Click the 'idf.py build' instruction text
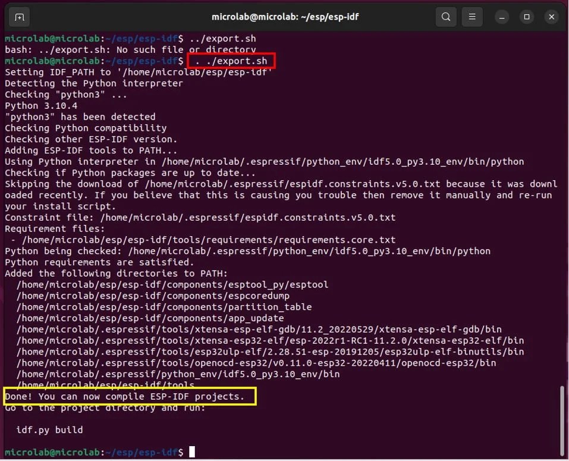Viewport: 569px width, 461px height. pyautogui.click(x=49, y=429)
